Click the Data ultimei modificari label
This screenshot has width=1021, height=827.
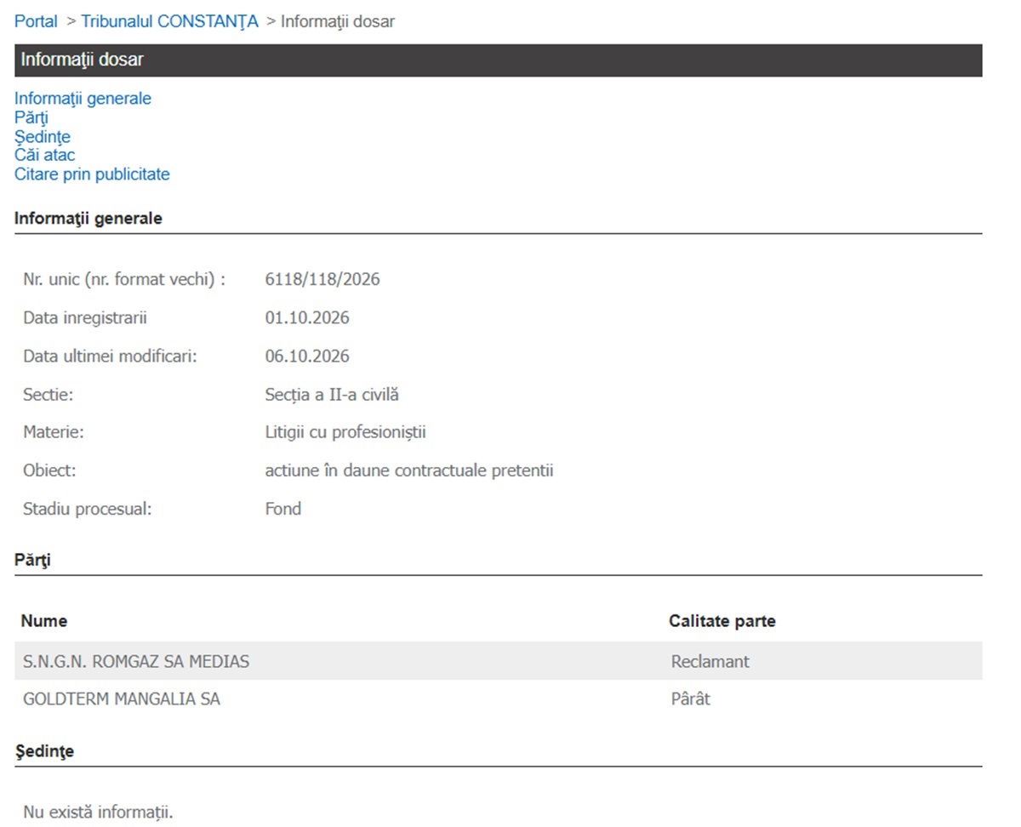[x=110, y=356]
